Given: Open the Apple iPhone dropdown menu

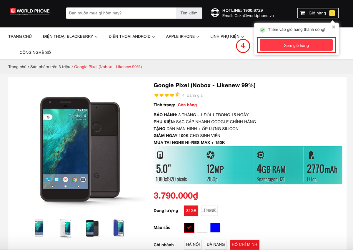Looking at the screenshot, I should pyautogui.click(x=182, y=36).
